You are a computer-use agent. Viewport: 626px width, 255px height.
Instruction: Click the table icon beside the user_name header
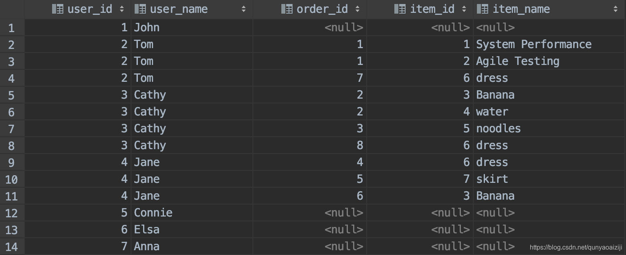point(137,8)
